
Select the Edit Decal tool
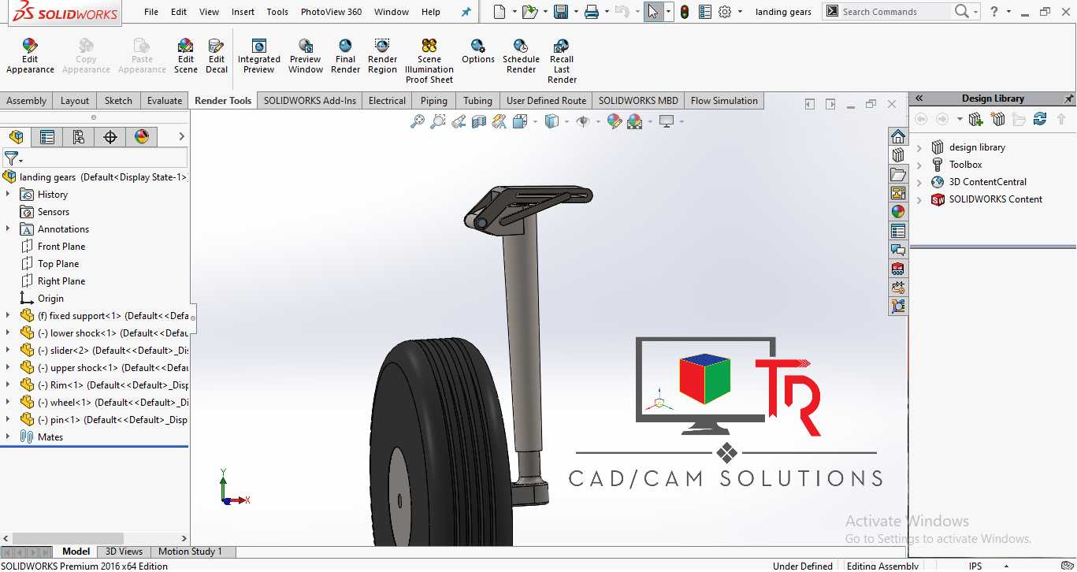pos(217,56)
